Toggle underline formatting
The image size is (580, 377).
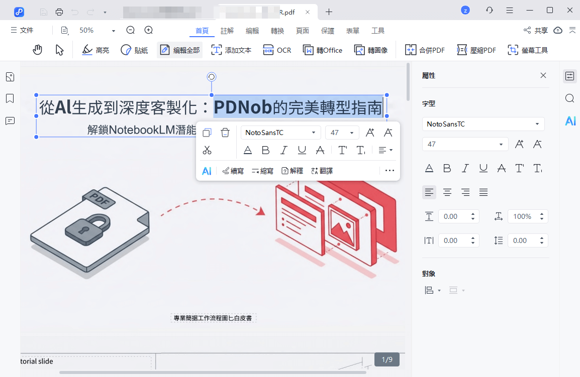click(302, 150)
